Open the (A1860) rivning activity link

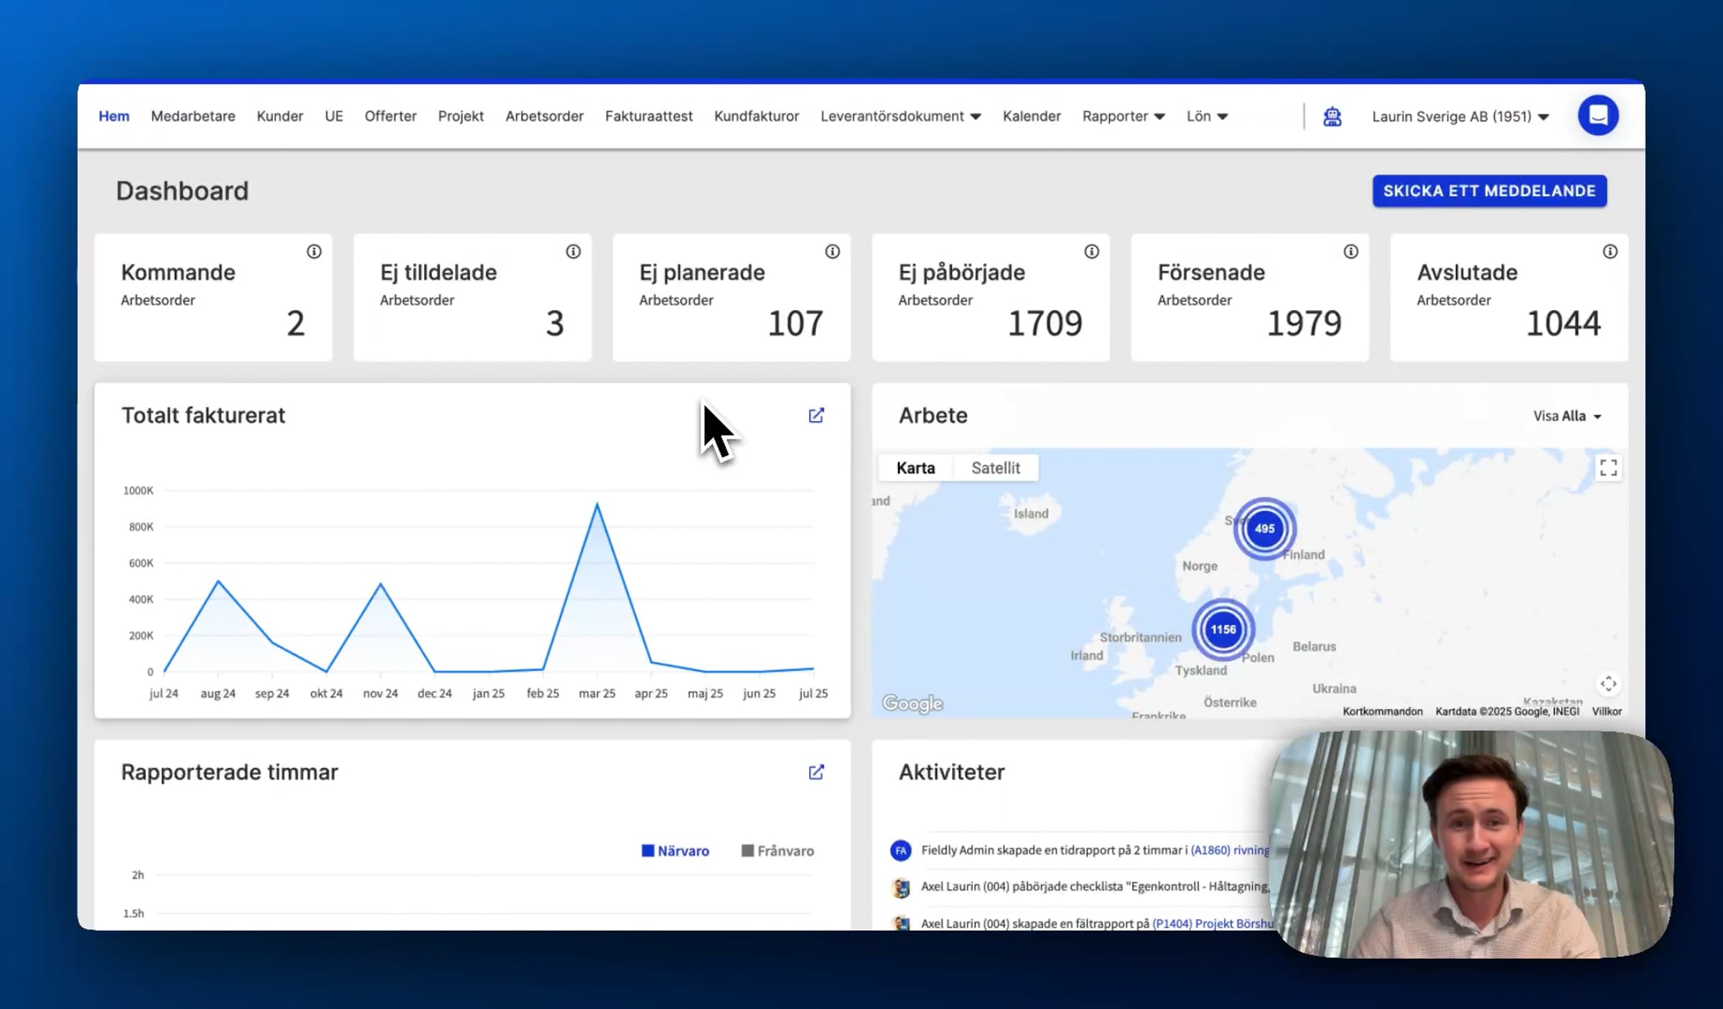(1230, 850)
